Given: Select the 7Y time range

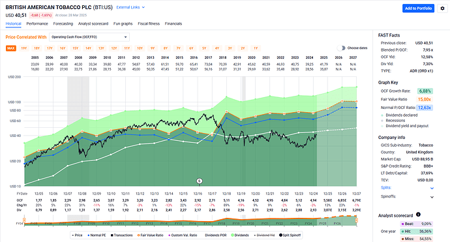Looking at the screenshot, I should pos(178,48).
